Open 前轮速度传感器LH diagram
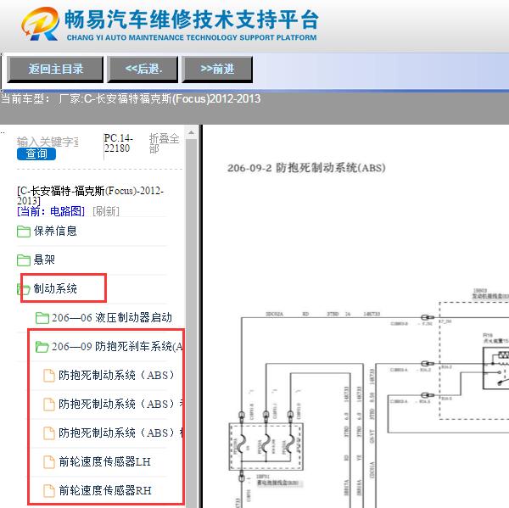 pos(104,461)
